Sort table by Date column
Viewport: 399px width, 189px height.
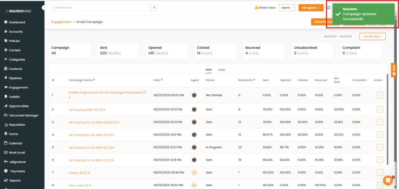tap(162, 80)
